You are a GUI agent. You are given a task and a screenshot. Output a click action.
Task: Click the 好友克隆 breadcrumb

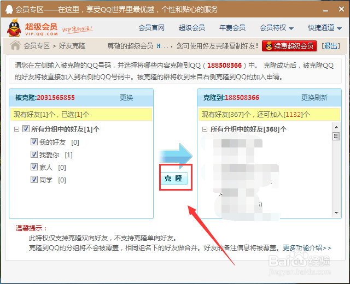point(72,46)
